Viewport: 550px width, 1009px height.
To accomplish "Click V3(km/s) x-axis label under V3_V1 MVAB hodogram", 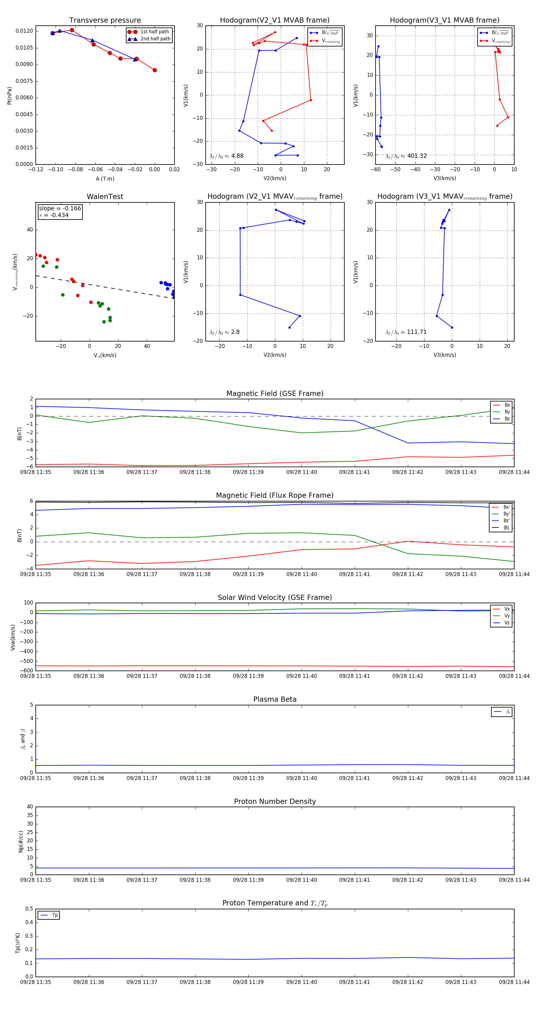I will [445, 178].
